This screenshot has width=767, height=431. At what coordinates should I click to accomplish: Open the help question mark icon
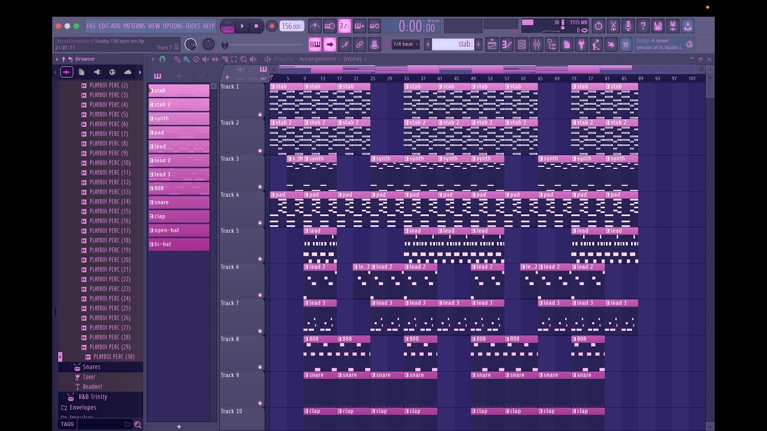click(643, 26)
